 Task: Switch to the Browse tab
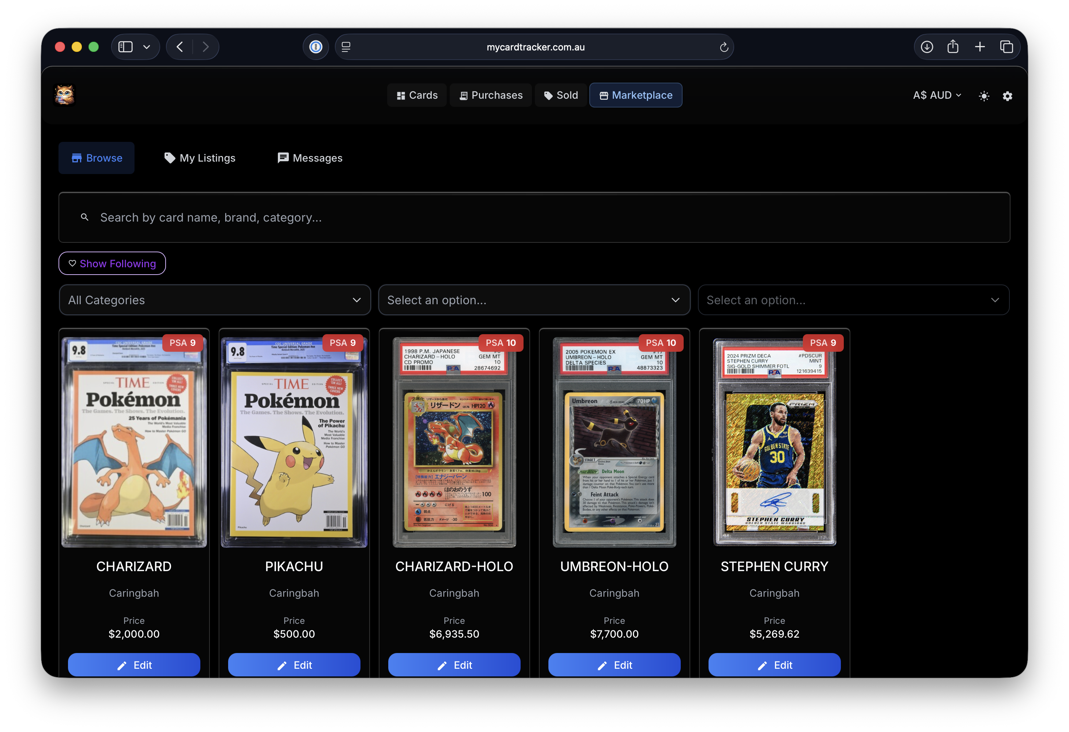(96, 158)
